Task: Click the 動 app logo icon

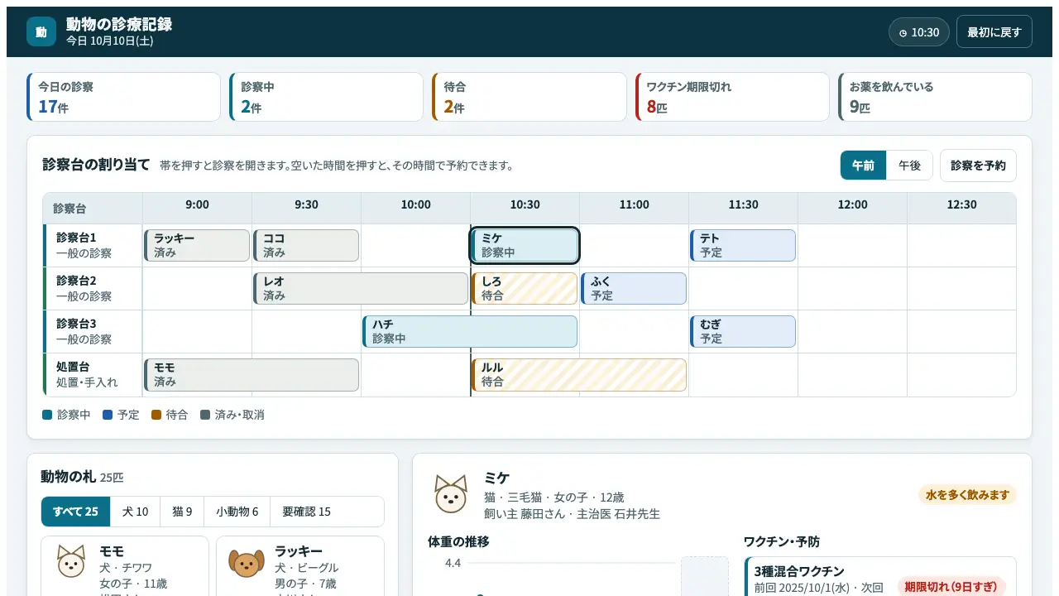Action: [41, 31]
